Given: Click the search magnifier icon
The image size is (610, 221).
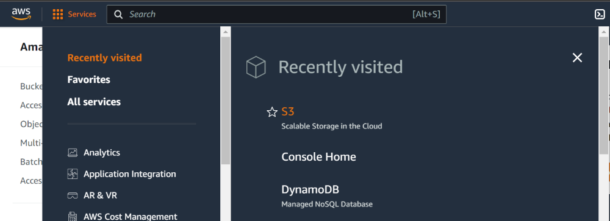Looking at the screenshot, I should tap(118, 15).
